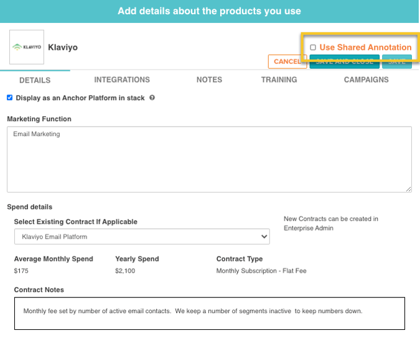
Task: Click inside the Marketing Function text area
Action: [x=209, y=160]
